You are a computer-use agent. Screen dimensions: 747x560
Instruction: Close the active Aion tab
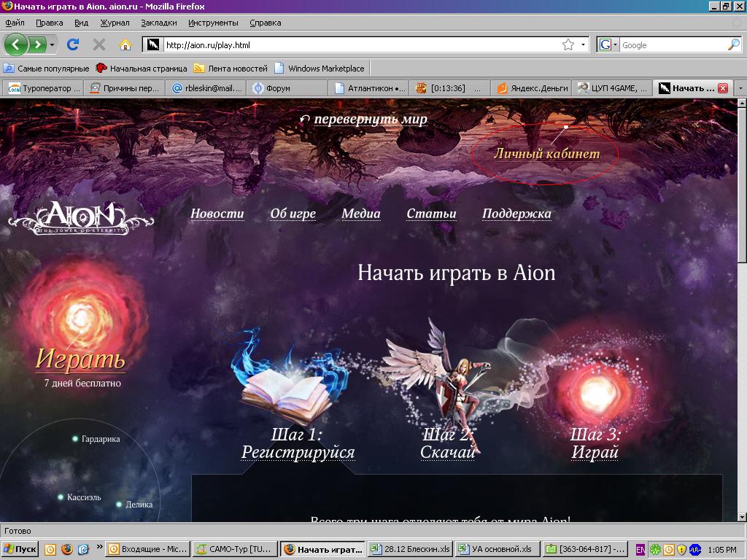tap(723, 88)
